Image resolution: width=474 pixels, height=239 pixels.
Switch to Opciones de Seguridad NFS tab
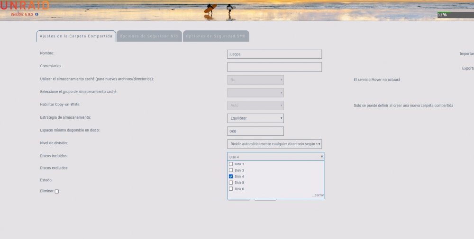click(x=149, y=36)
